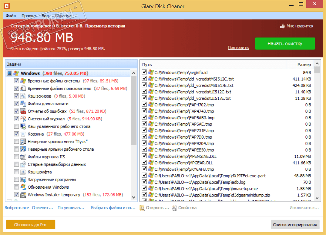Sort by the Путь column header
Image resolution: width=326 pixels, height=235 pixels.
[x=213, y=65]
